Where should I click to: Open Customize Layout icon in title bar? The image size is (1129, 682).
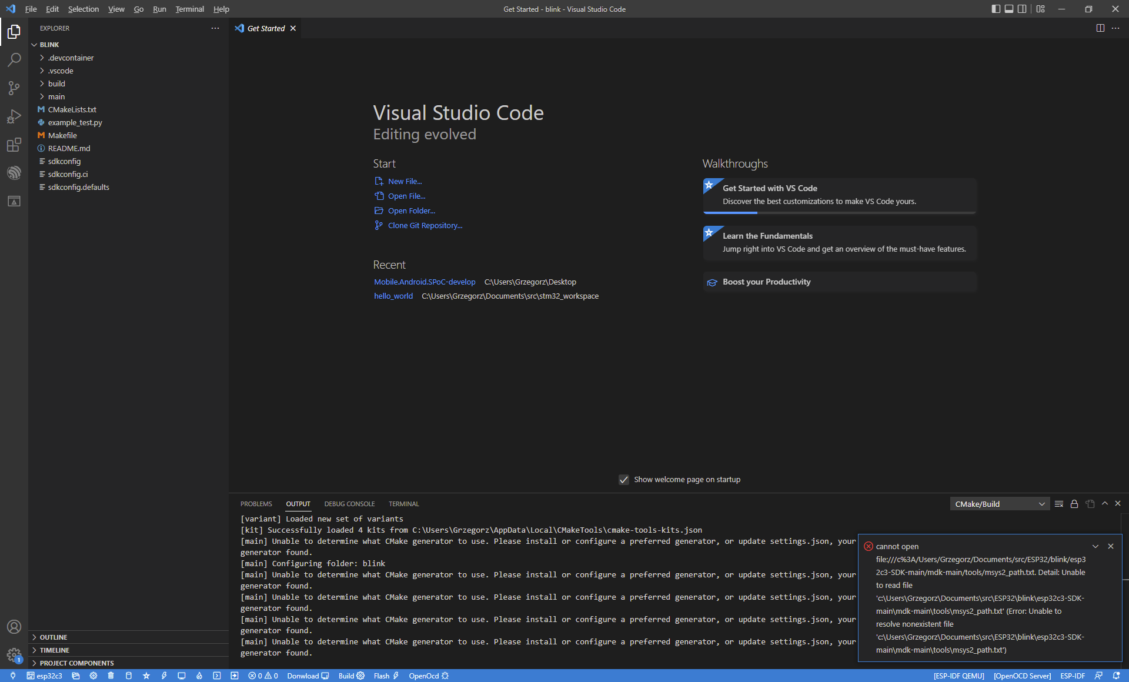click(x=1041, y=9)
